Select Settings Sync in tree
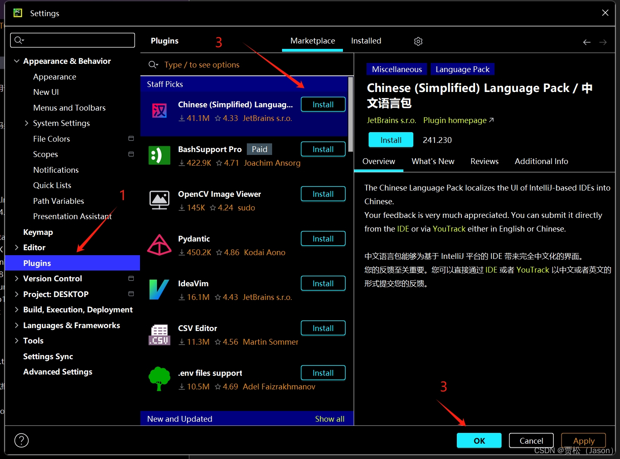The width and height of the screenshot is (620, 459). point(48,356)
